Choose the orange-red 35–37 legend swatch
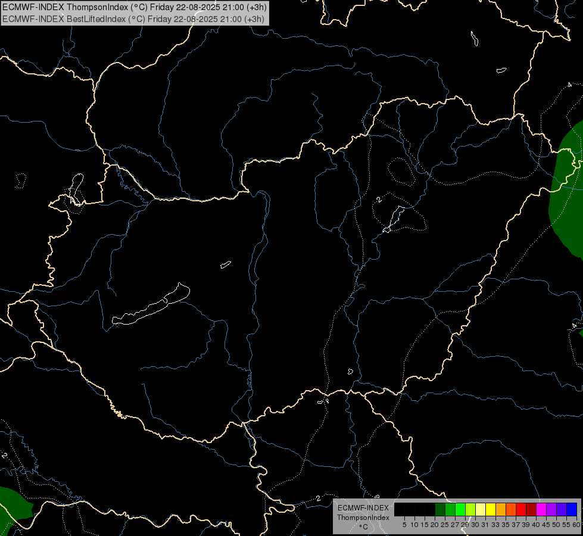Screen dimensions: 583x536 click(511, 510)
